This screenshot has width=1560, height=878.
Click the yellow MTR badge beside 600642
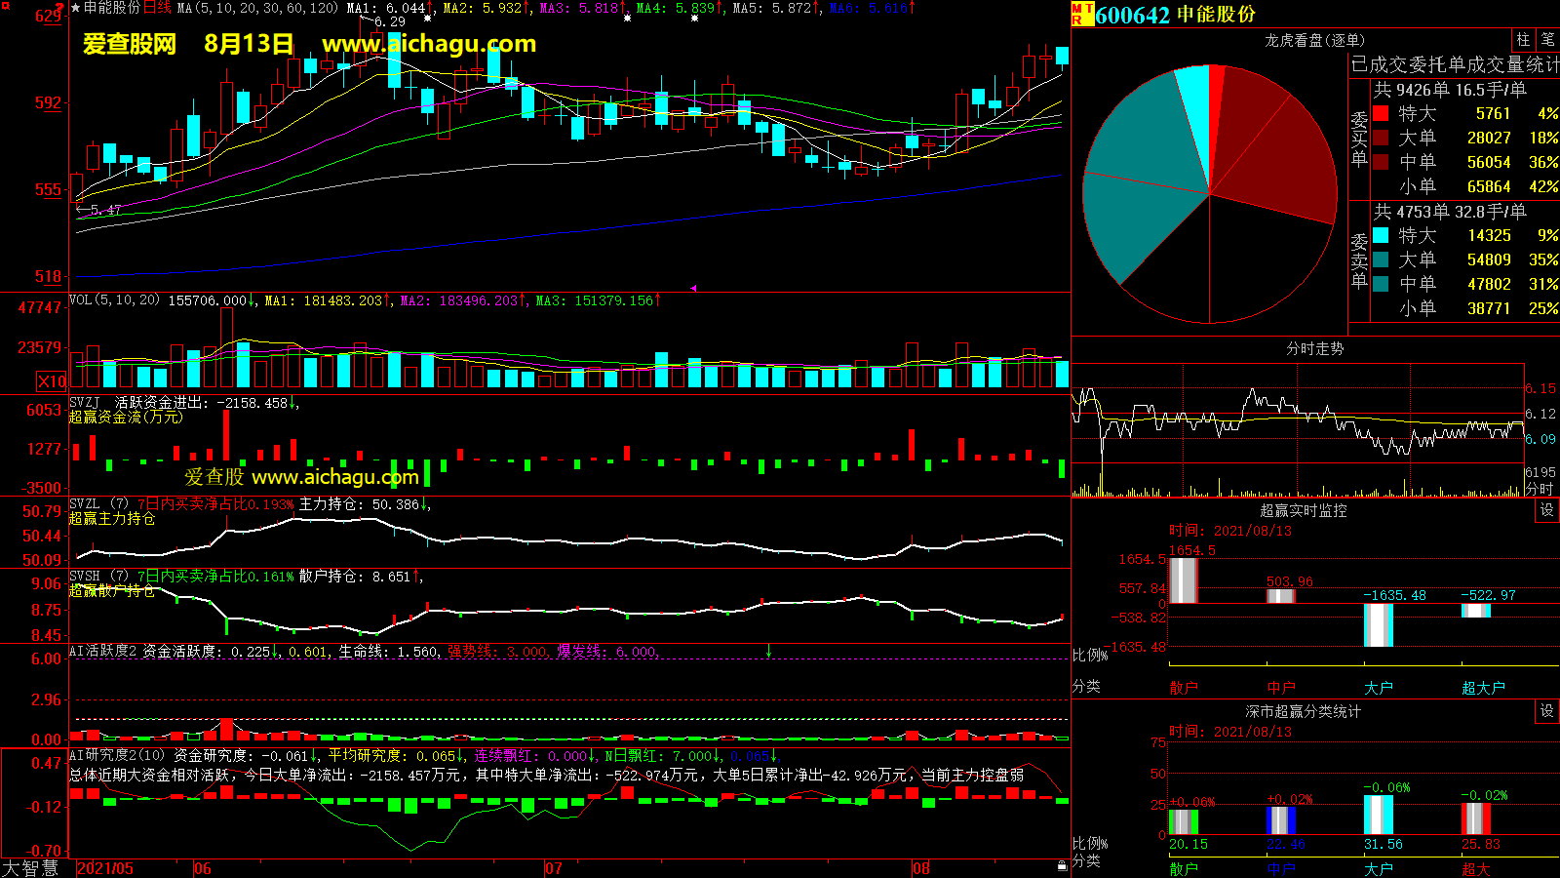pyautogui.click(x=1081, y=15)
